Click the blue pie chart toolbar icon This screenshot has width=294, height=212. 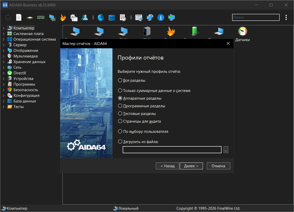101,17
